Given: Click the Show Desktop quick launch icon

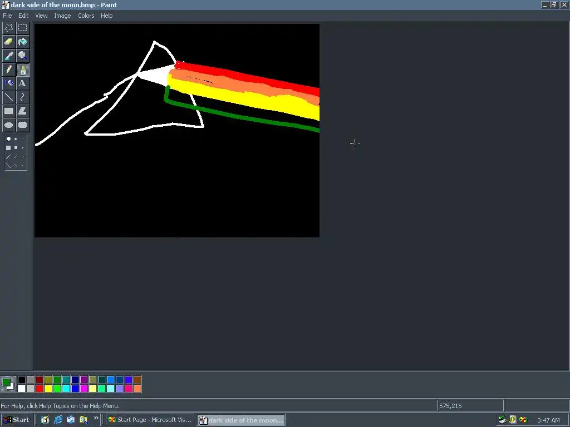Looking at the screenshot, I should [x=45, y=420].
